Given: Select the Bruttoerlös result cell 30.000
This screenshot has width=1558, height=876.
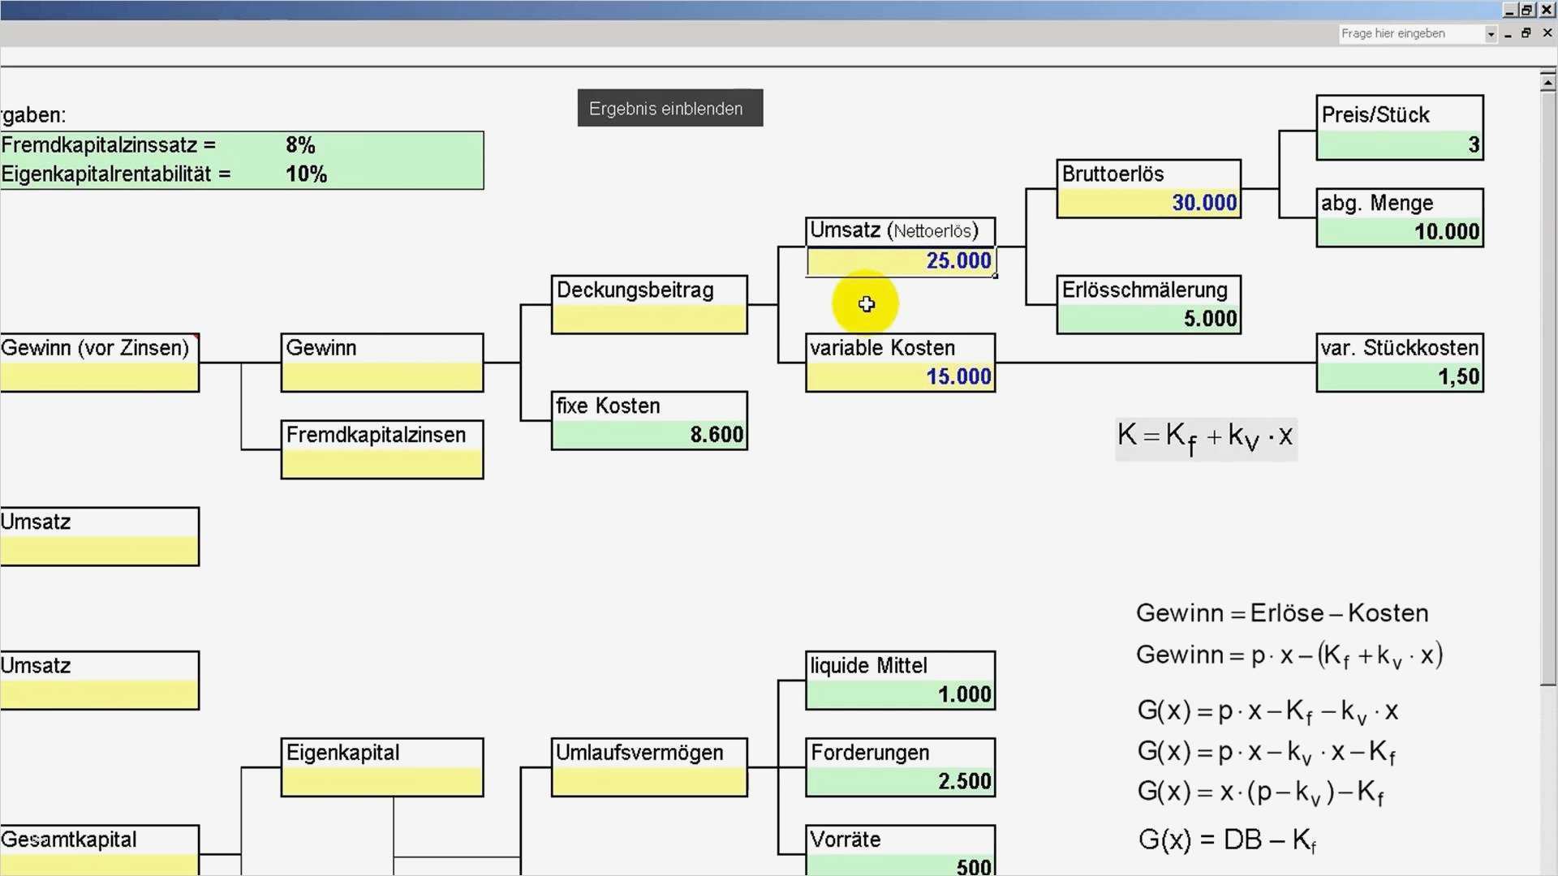Looking at the screenshot, I should coord(1147,203).
